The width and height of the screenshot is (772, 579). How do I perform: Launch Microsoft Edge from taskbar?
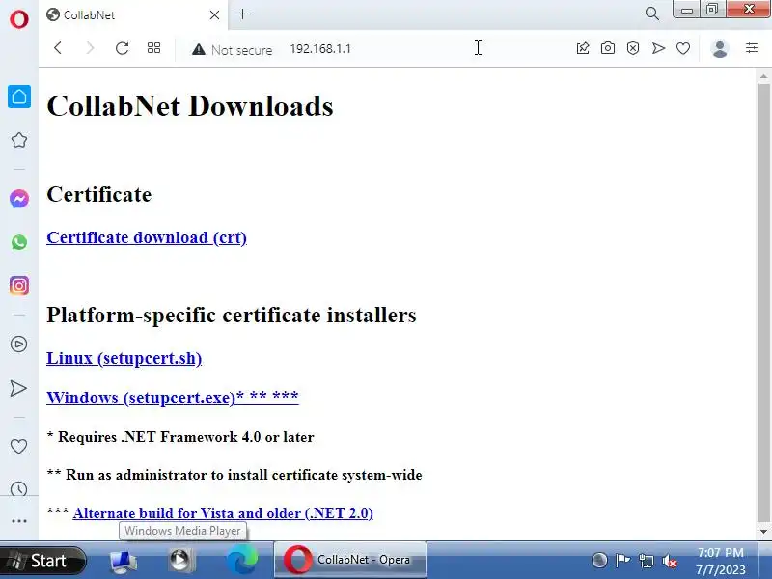click(242, 560)
